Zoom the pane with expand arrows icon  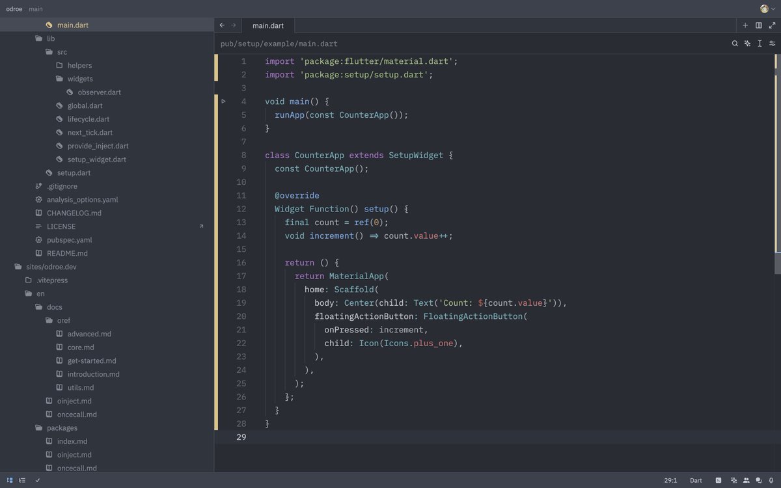click(772, 25)
